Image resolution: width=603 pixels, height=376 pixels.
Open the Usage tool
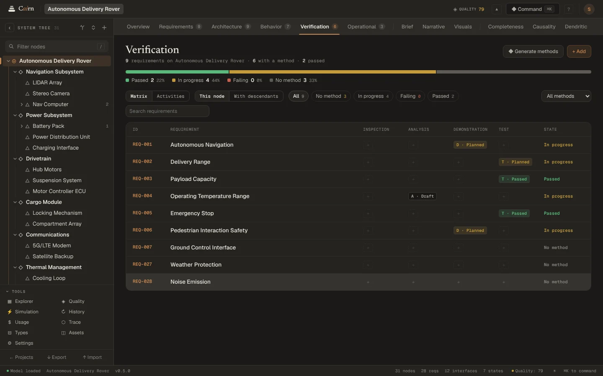pyautogui.click(x=18, y=322)
